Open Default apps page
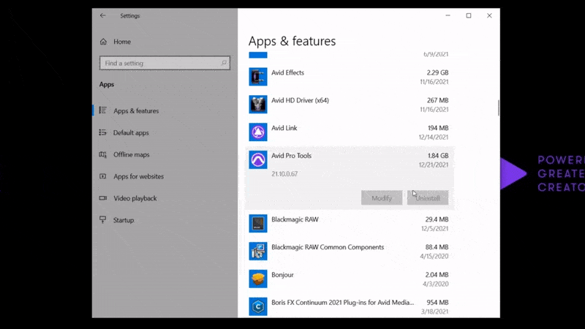585x329 pixels. click(131, 133)
